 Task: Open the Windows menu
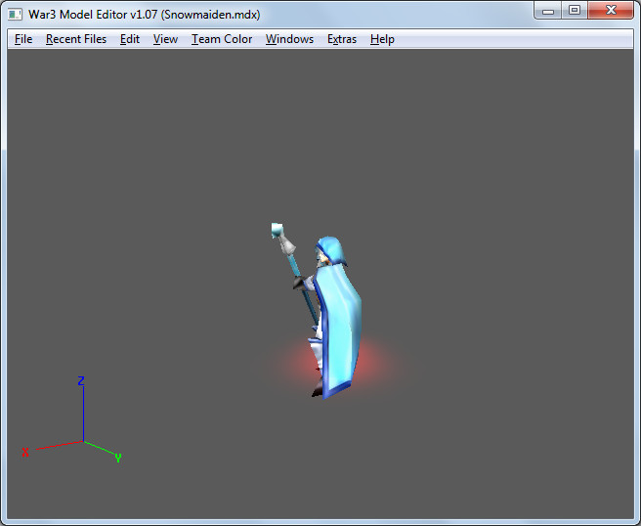[289, 39]
